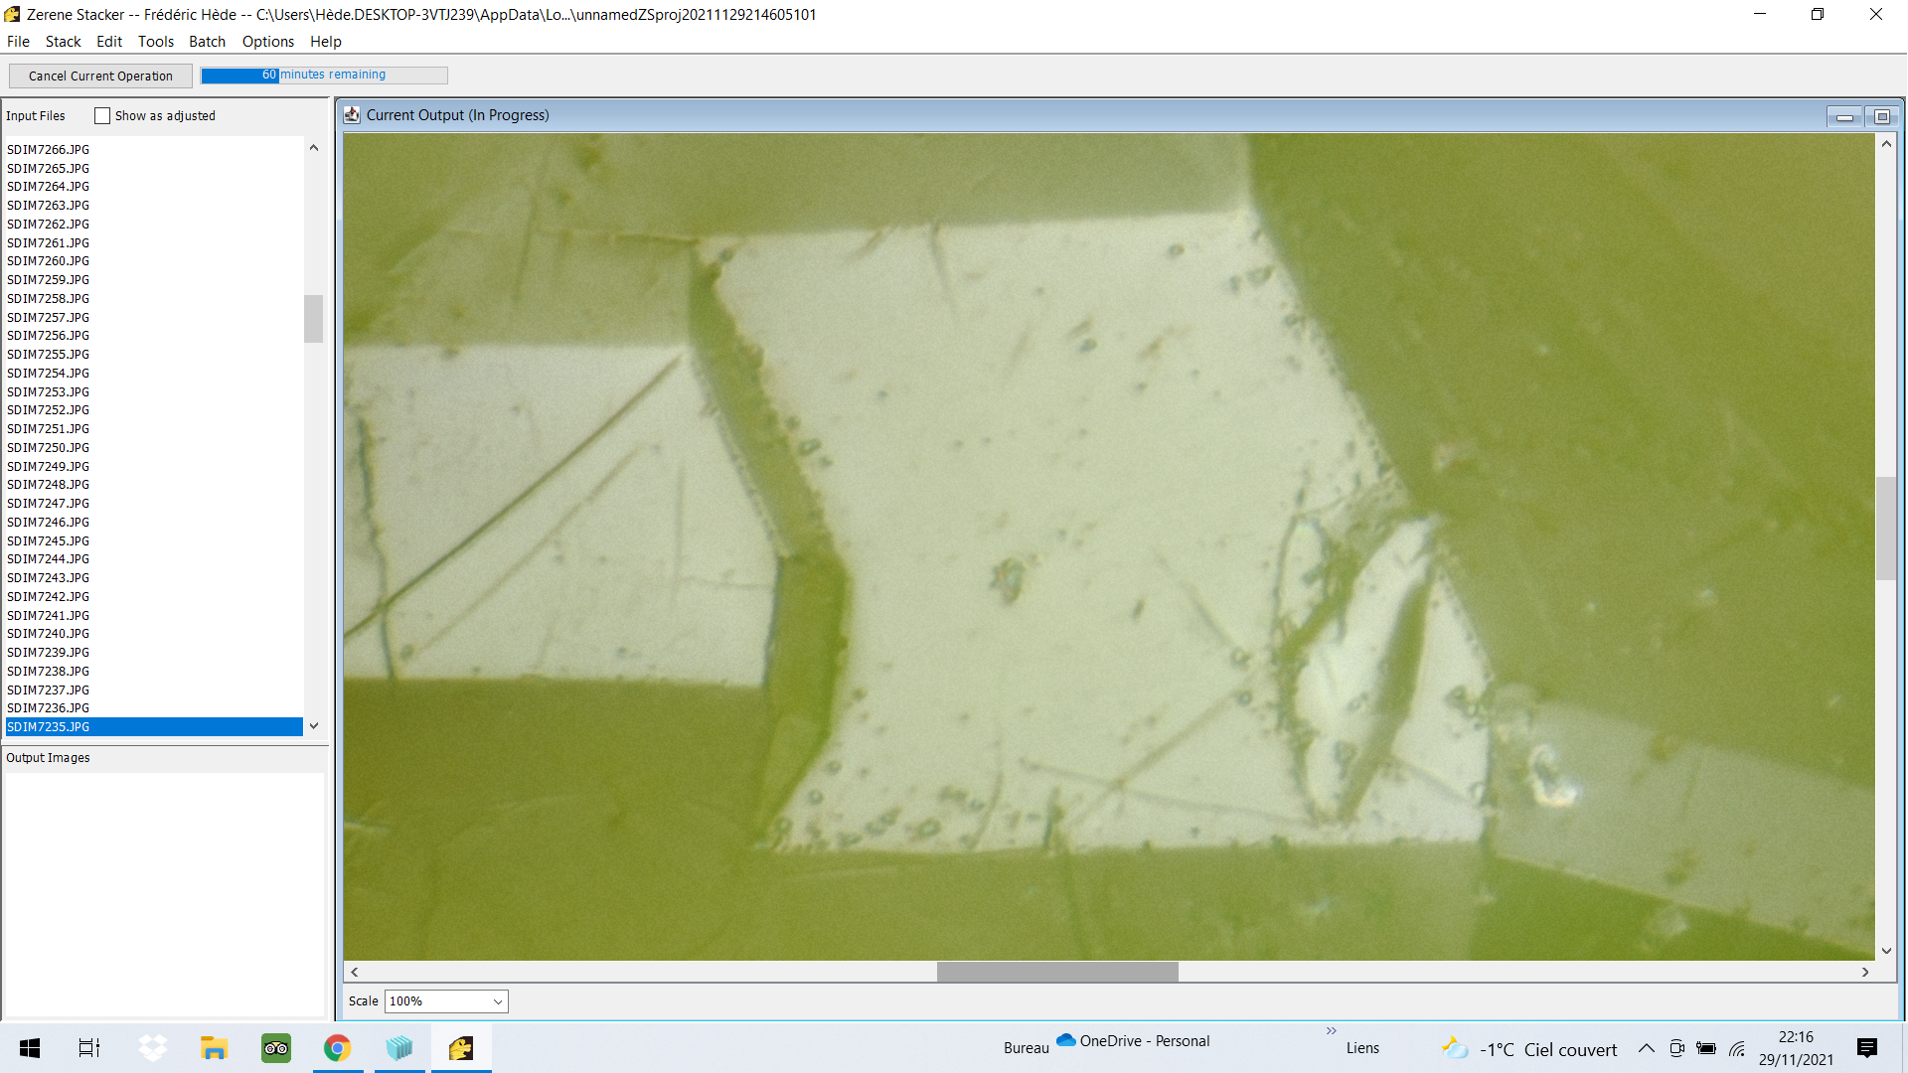Select SDIM7258.JPG in input files
Viewport: 1908px width, 1073px height.
[154, 299]
